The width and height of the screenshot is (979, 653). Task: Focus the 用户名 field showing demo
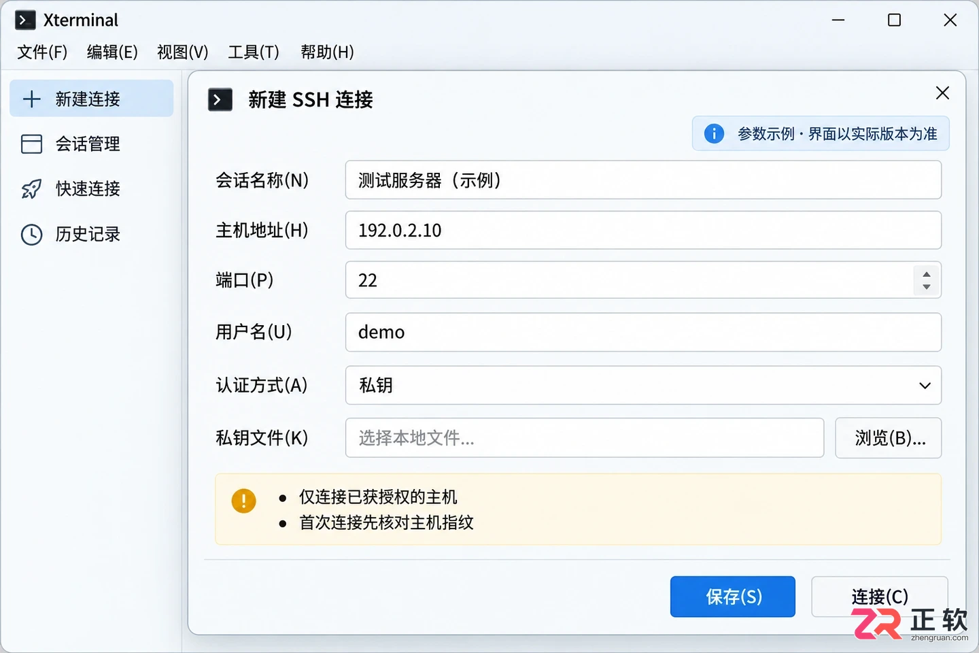coord(643,332)
